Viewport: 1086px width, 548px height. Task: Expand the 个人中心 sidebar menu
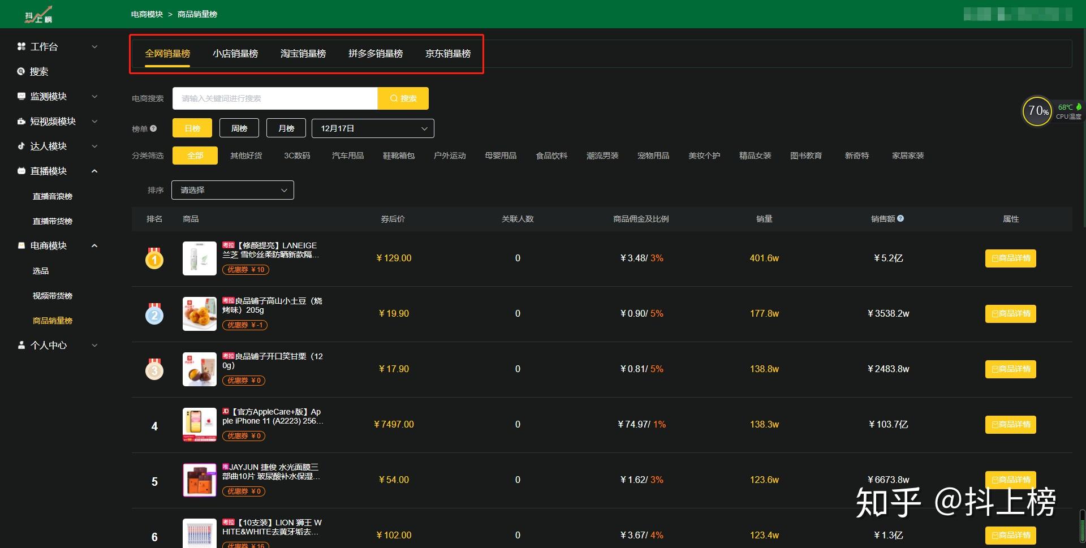pos(94,345)
